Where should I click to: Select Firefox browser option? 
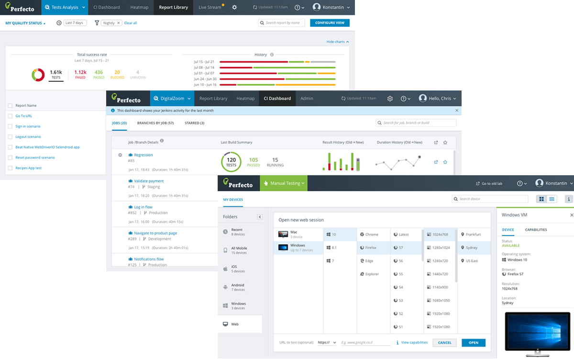(x=374, y=247)
